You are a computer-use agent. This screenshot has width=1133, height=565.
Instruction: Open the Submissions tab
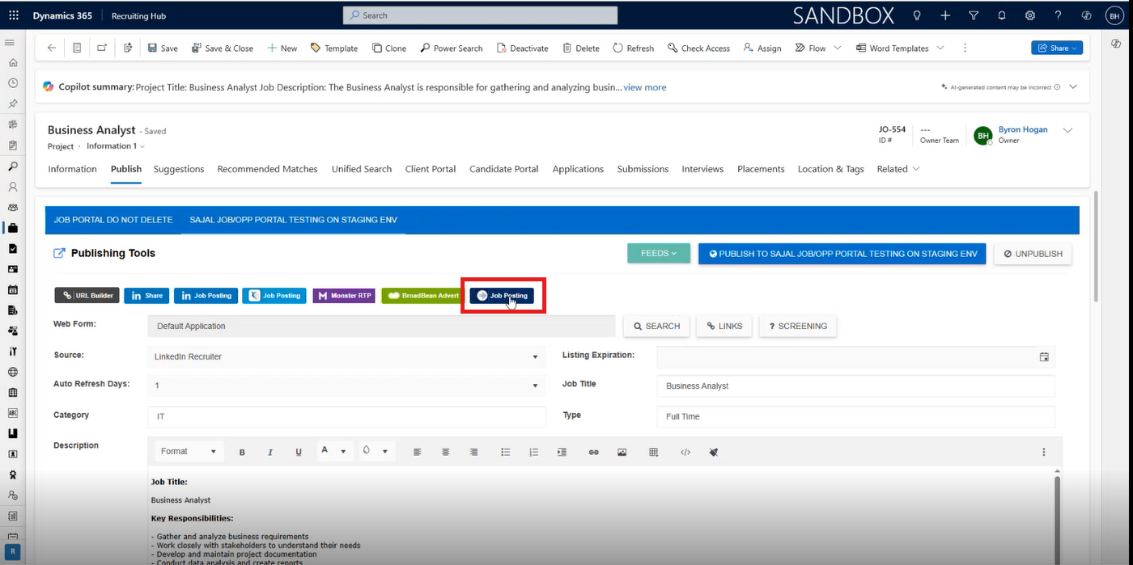pos(643,169)
